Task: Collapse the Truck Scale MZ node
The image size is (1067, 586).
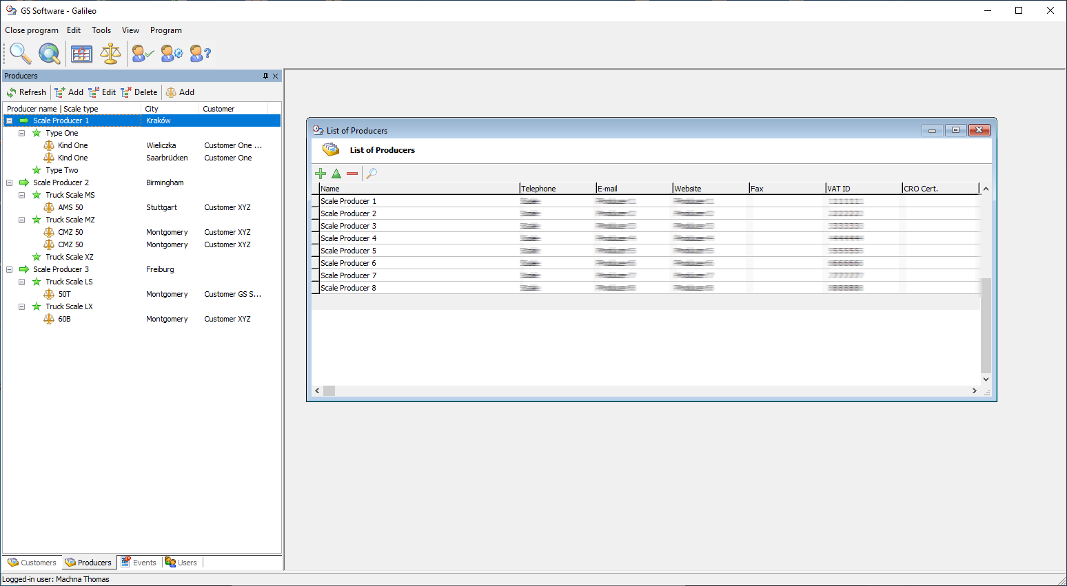Action: (22, 220)
